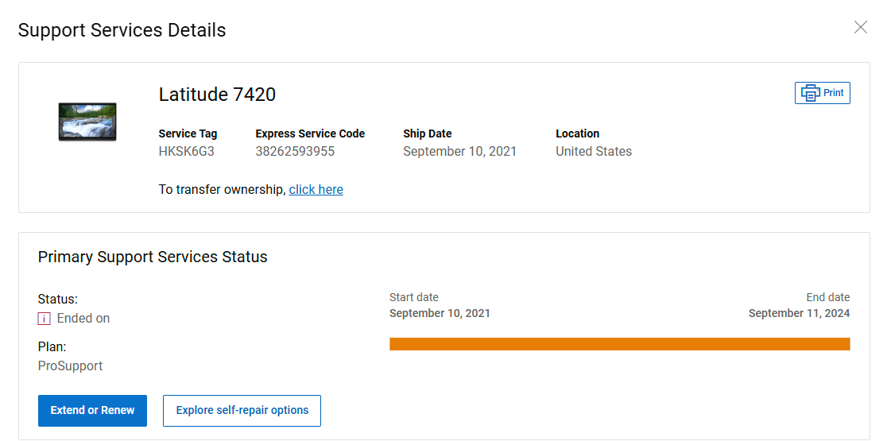Click the Print button
This screenshot has height=441, width=887.
pos(823,93)
